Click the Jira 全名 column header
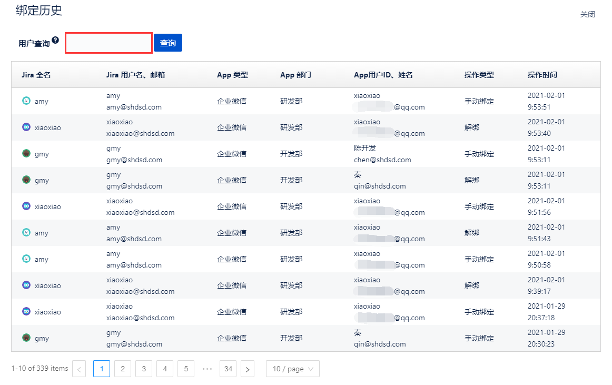Image resolution: width=612 pixels, height=385 pixels. (36, 75)
